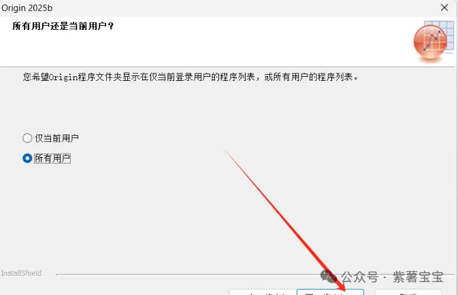458x295 pixels.
Task: Go back with the 上一步 button
Action: (263, 292)
